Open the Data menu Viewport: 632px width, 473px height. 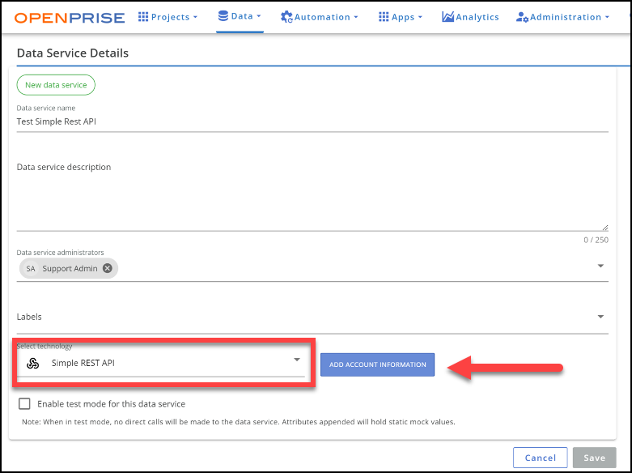coord(240,16)
